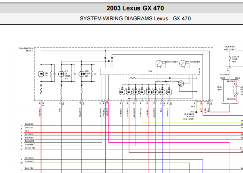The image size is (243, 173).
Task: Click the PNK wire label at C9 pin 7
Action: click(60, 110)
